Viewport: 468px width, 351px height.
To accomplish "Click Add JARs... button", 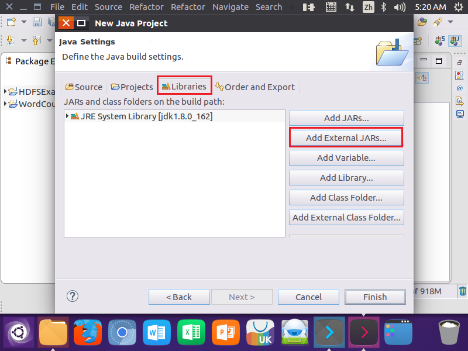I will [346, 118].
